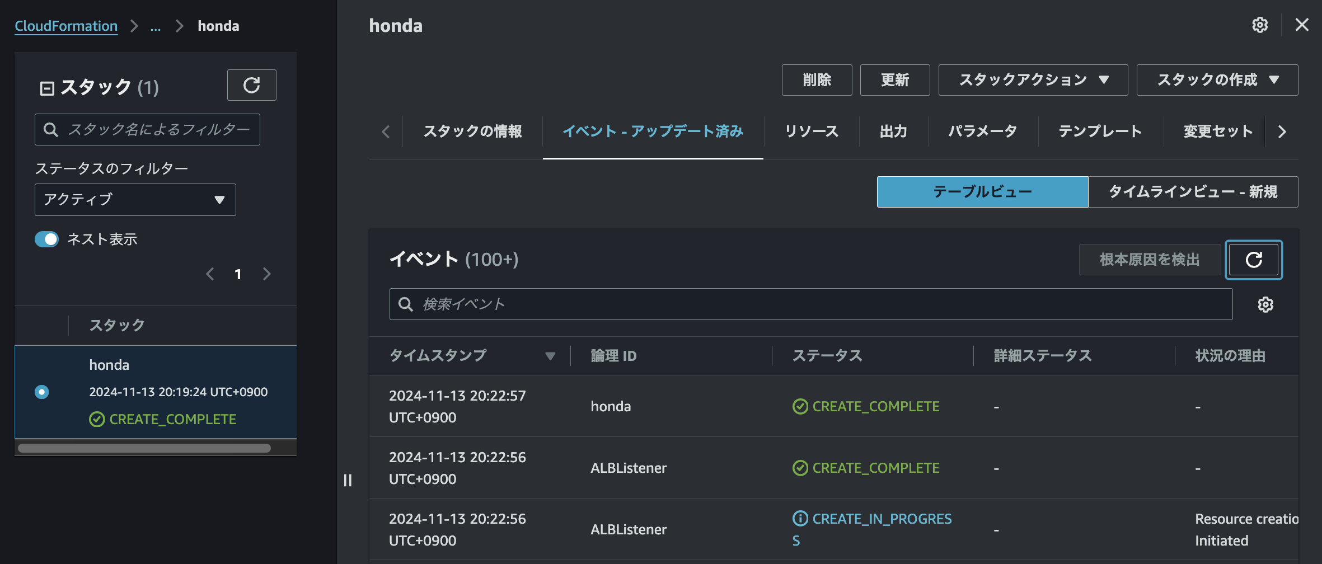Screen dimensions: 1322x564
Task: Open settings gear beside the close button
Action: pos(1259,25)
